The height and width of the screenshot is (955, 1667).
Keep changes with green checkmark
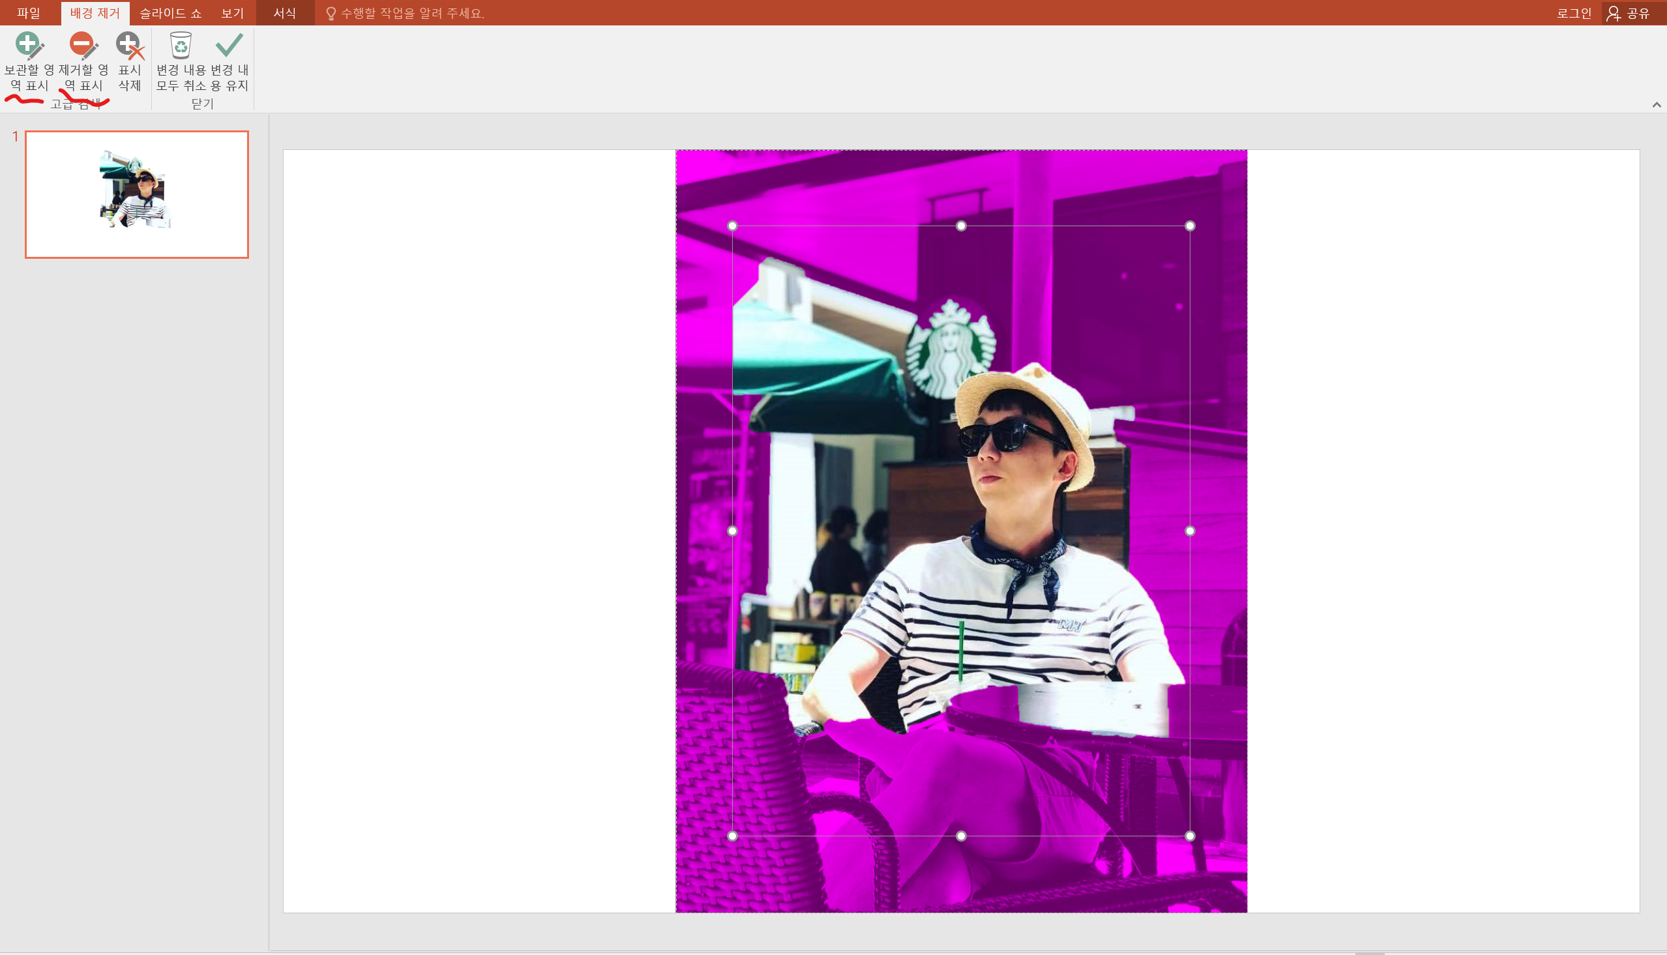tap(229, 61)
